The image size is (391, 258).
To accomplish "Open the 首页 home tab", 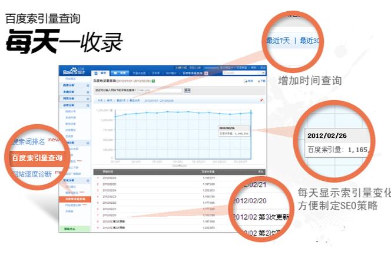I will (101, 73).
